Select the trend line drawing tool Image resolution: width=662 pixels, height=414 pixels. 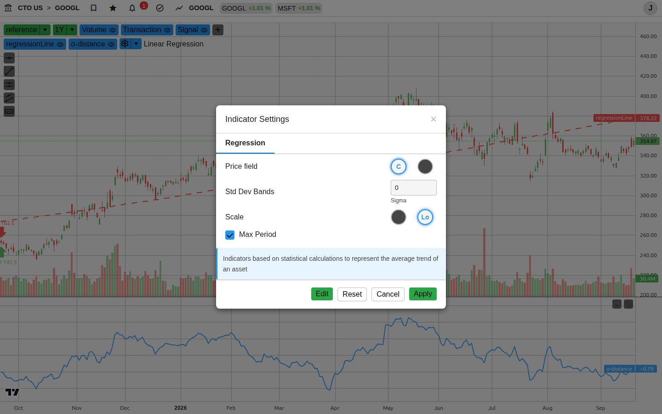tap(9, 71)
